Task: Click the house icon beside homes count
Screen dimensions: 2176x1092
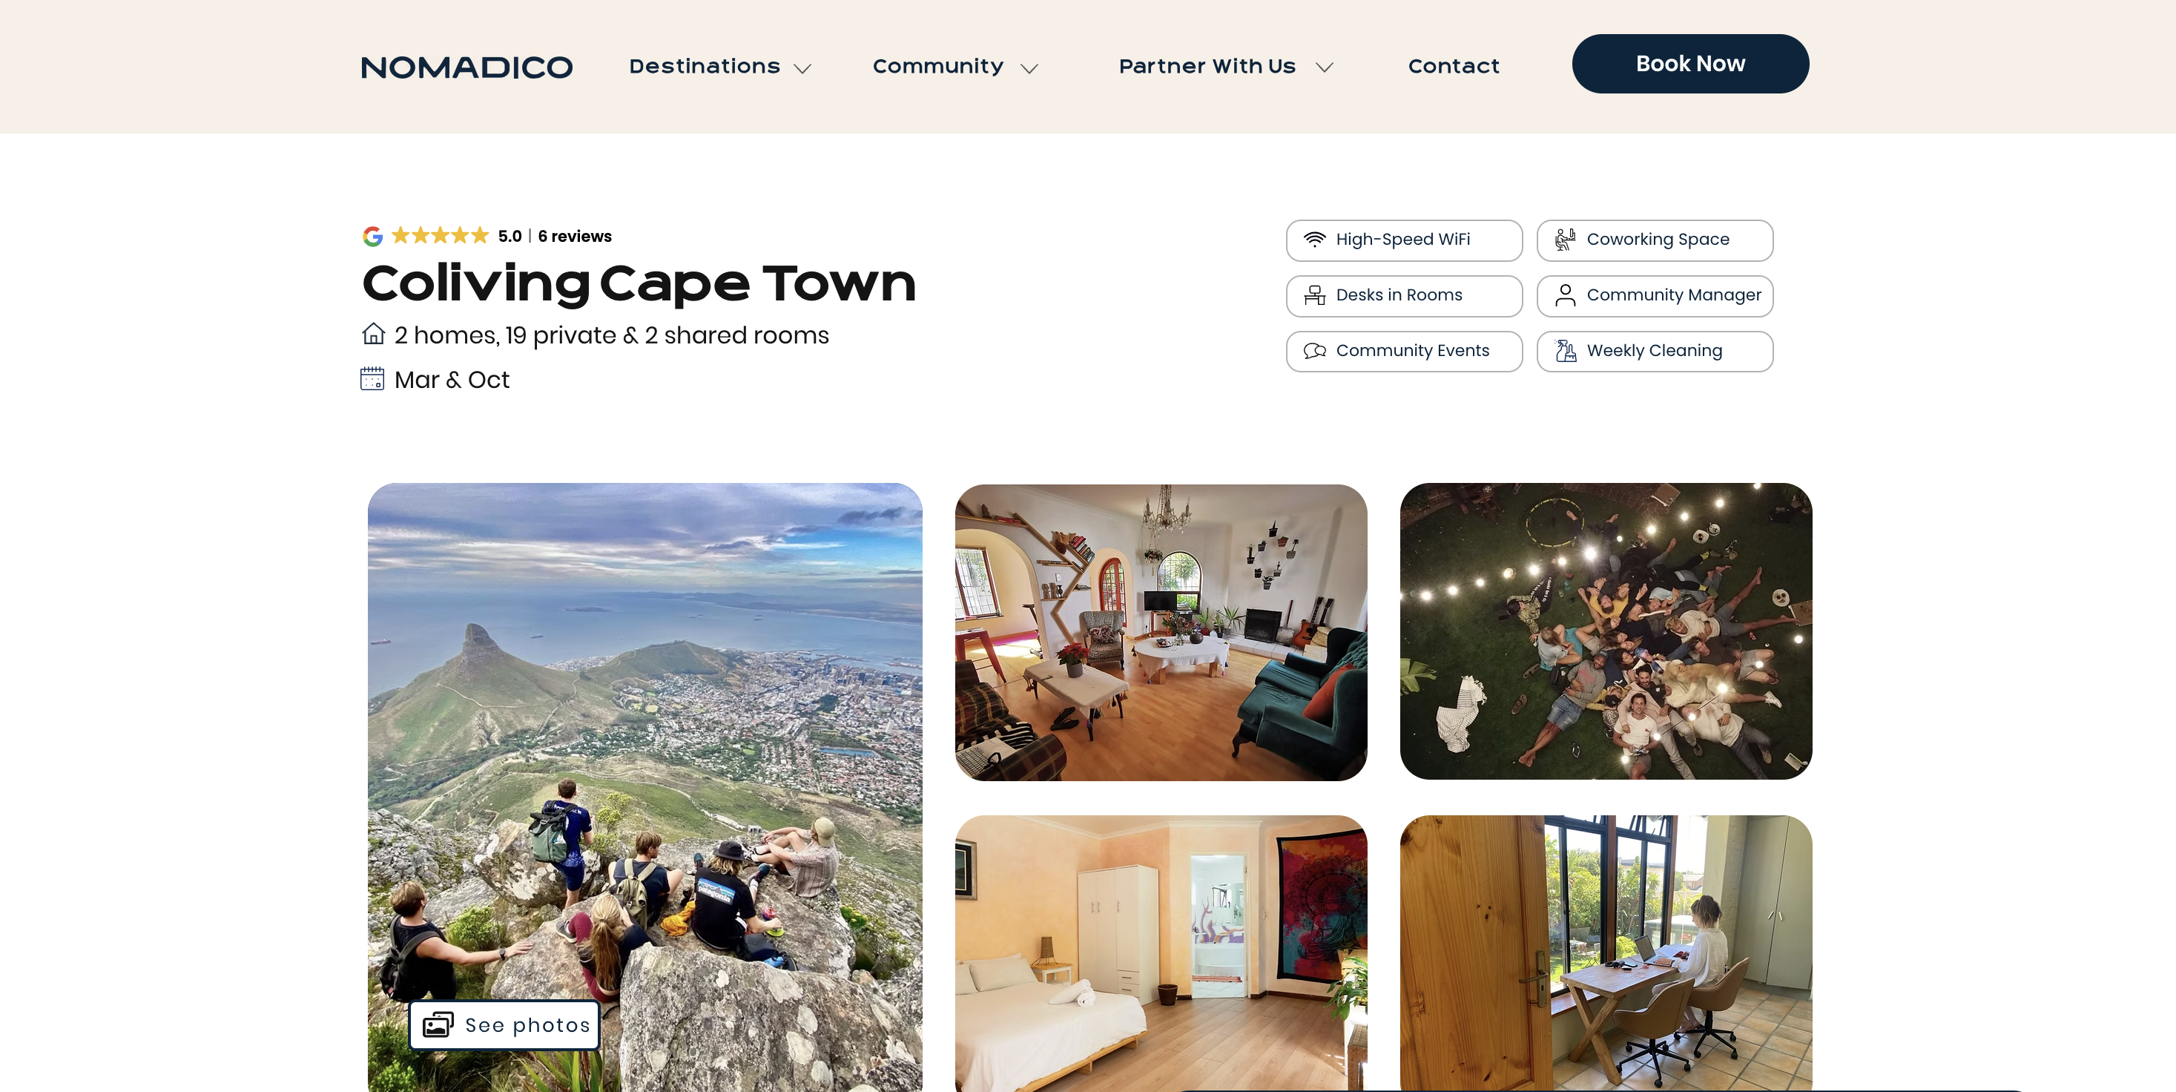Action: (x=373, y=334)
